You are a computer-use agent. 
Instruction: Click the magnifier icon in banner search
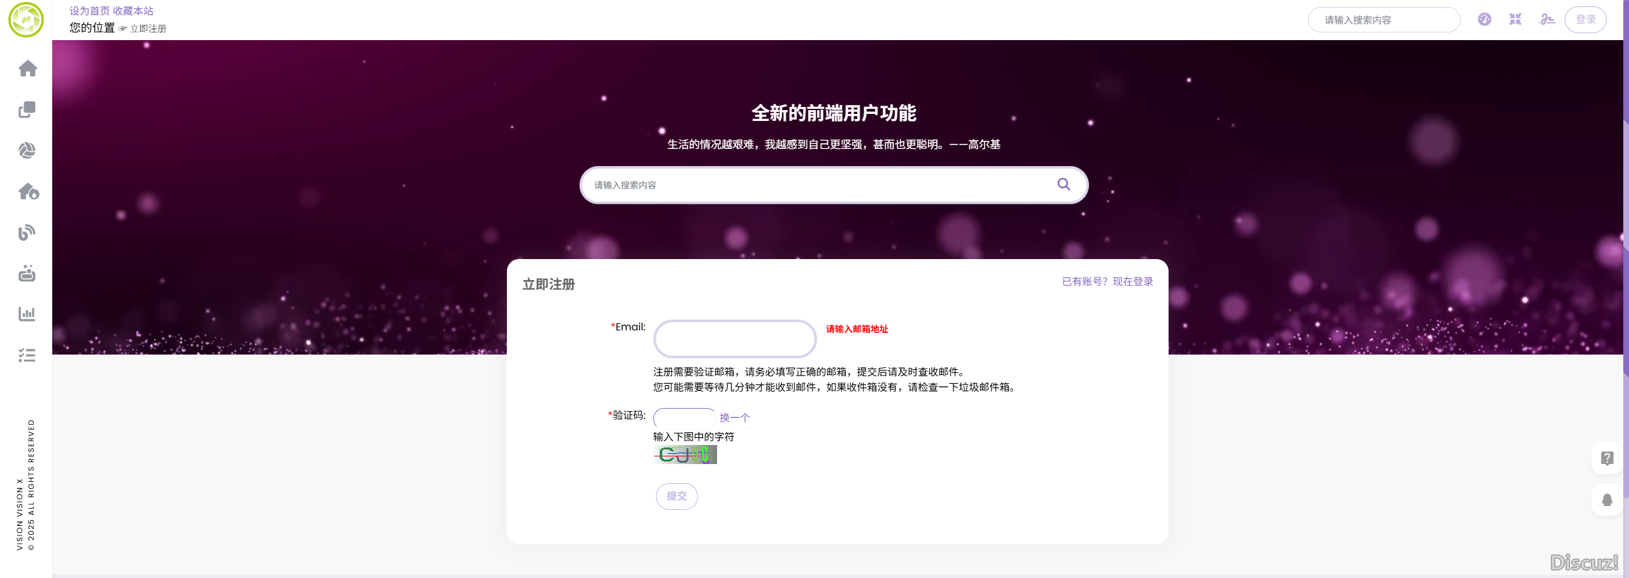[x=1063, y=185]
